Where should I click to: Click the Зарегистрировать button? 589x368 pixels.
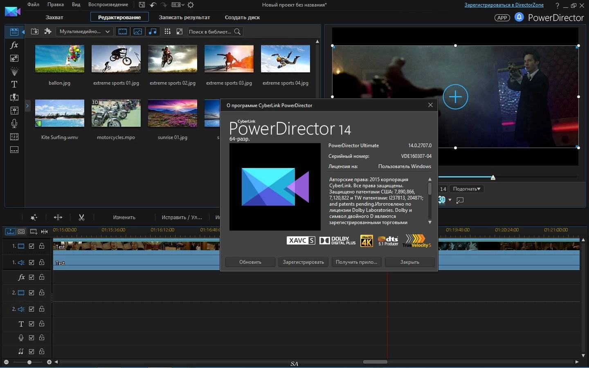tap(303, 262)
